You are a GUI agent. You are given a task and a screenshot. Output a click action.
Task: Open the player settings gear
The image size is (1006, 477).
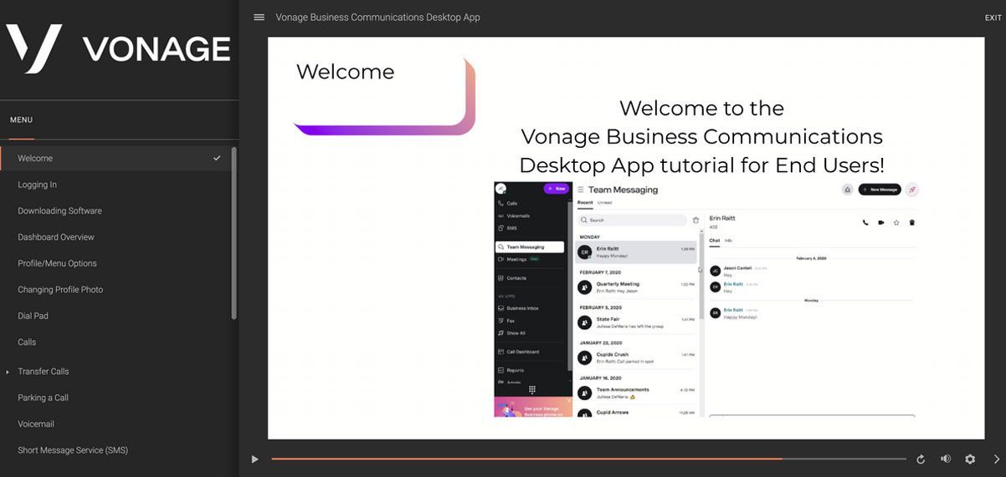970,459
